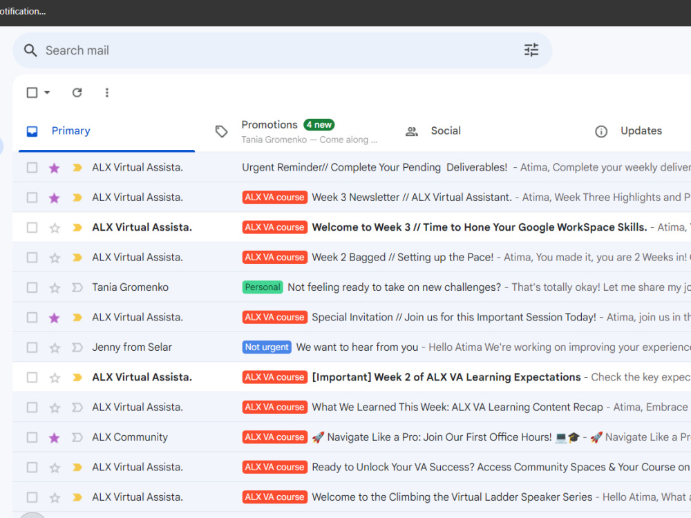Unstar the Week 3 Newsletter email
Image resolution: width=691 pixels, height=518 pixels.
pyautogui.click(x=54, y=198)
